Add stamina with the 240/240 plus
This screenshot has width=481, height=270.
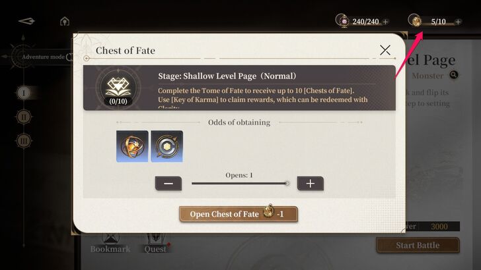pos(386,22)
